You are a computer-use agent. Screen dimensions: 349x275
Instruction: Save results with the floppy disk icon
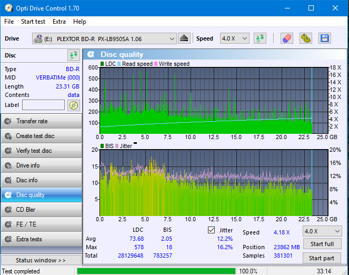324,38
